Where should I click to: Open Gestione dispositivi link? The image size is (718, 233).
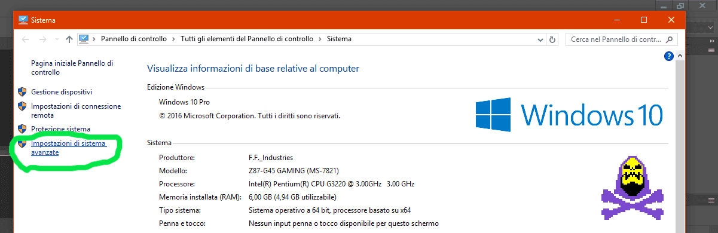(62, 93)
